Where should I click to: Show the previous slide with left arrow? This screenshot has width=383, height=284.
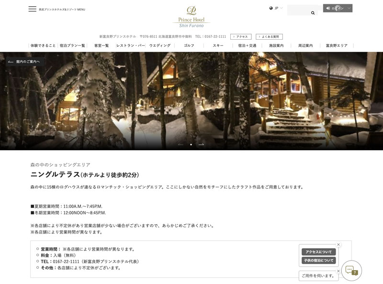pyautogui.click(x=181, y=144)
